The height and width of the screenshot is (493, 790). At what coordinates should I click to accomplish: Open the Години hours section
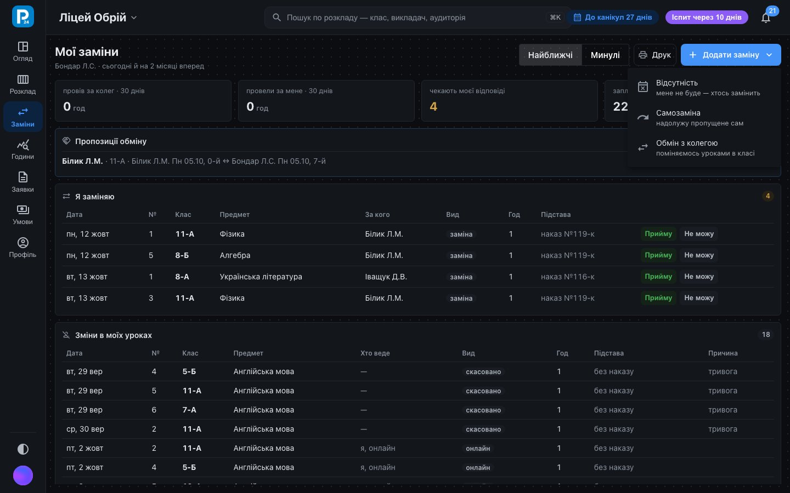pos(23,150)
